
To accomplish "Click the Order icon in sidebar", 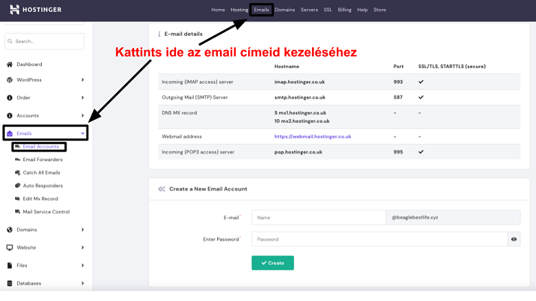I will click(10, 98).
